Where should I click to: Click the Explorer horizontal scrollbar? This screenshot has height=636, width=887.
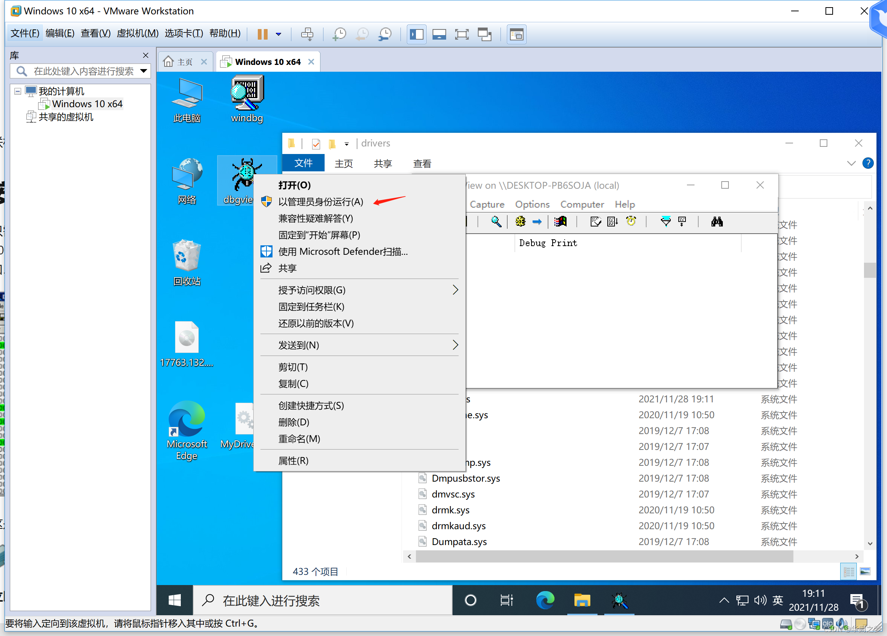tap(604, 556)
